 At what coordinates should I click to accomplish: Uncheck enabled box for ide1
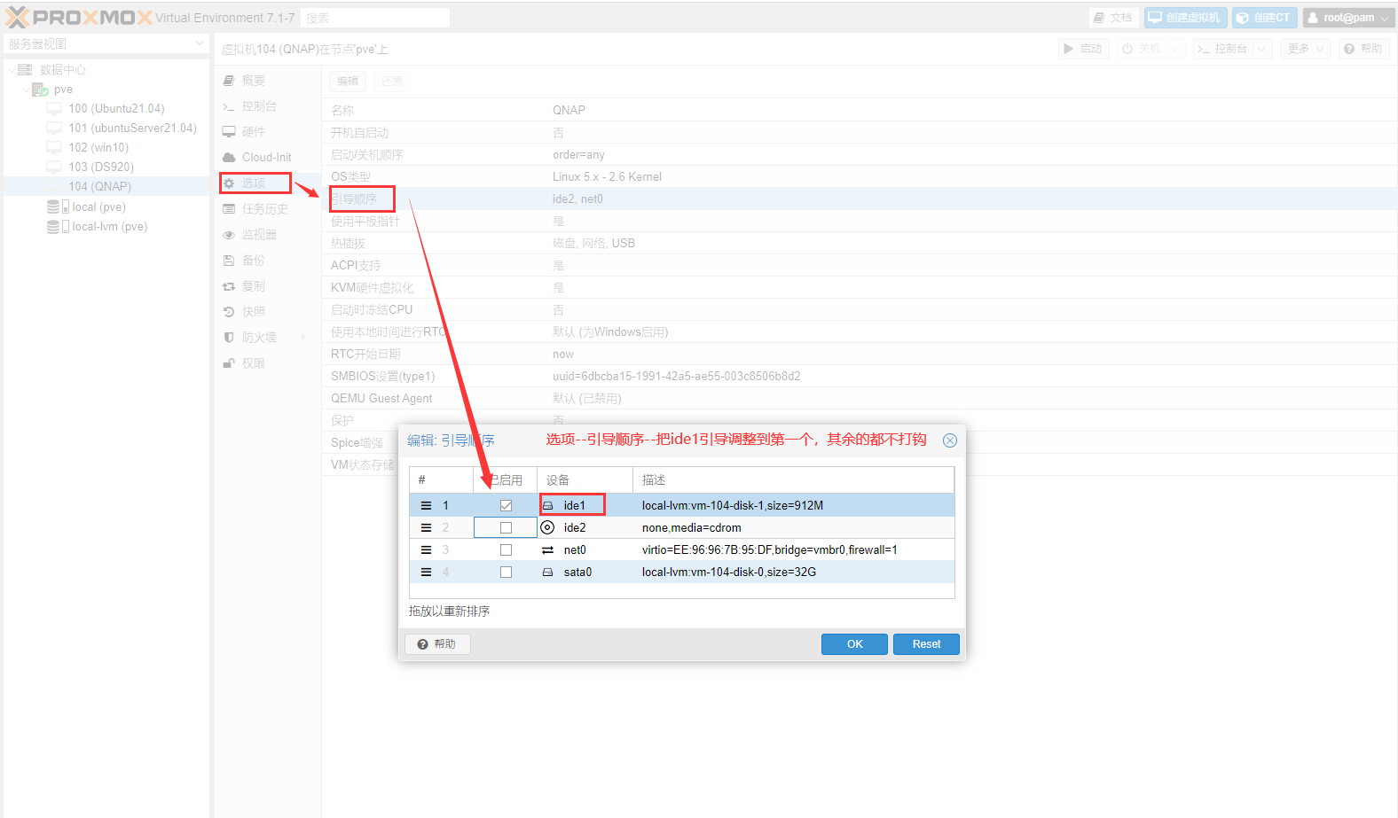click(506, 505)
